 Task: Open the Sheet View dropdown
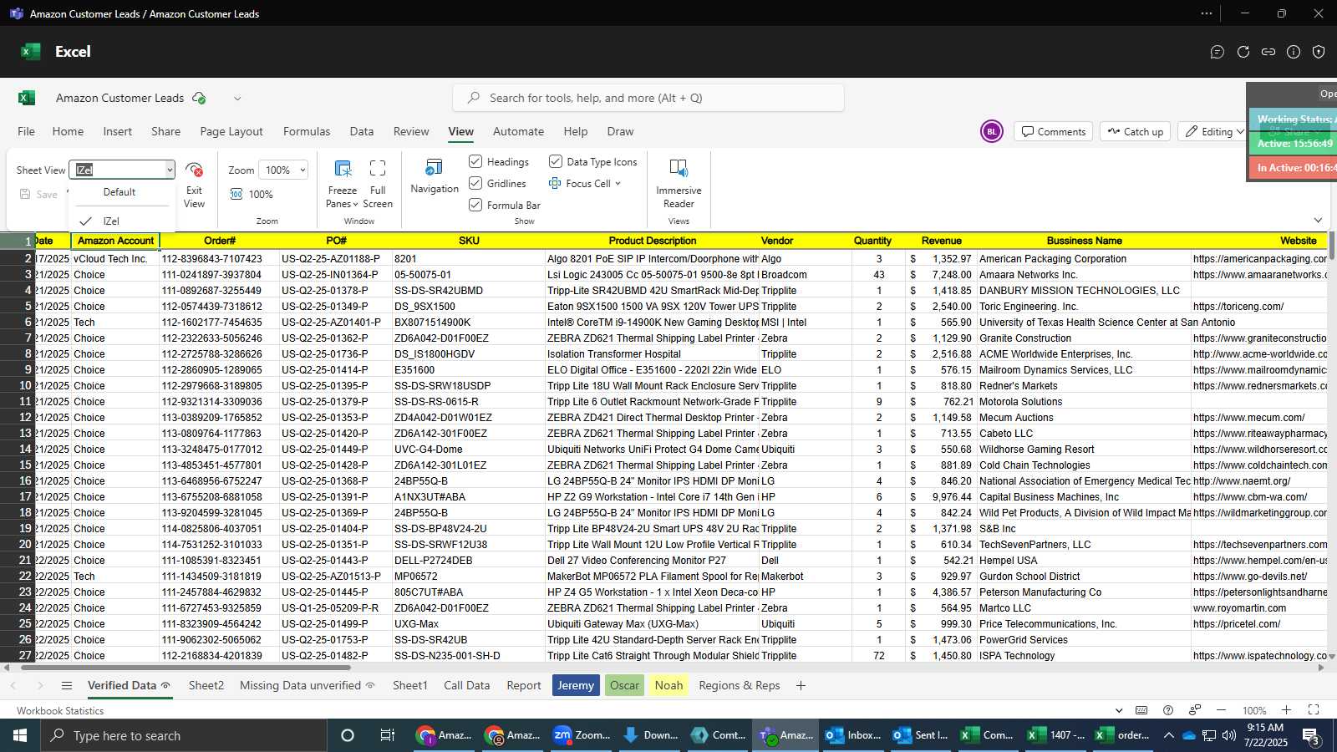(x=169, y=170)
